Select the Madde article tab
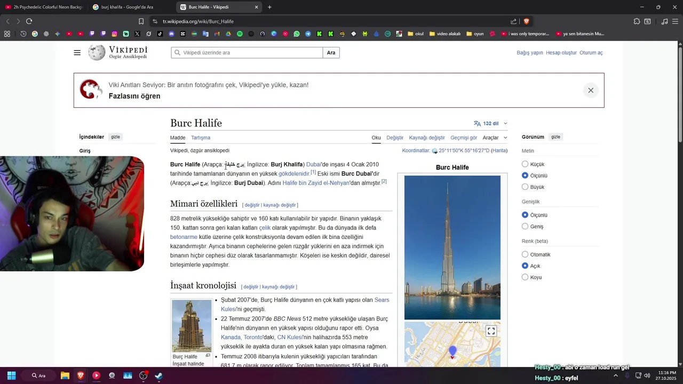The height and width of the screenshot is (384, 683). pos(178,138)
